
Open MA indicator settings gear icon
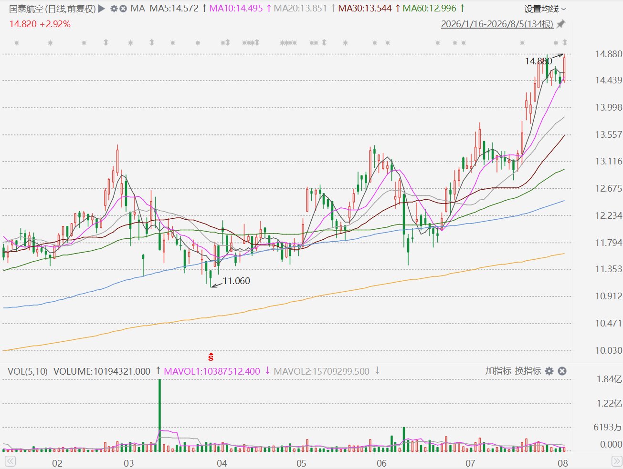(114, 9)
